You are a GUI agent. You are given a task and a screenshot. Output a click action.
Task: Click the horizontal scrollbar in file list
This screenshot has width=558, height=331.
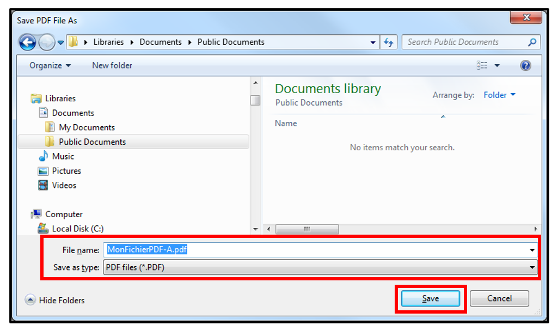pyautogui.click(x=307, y=229)
